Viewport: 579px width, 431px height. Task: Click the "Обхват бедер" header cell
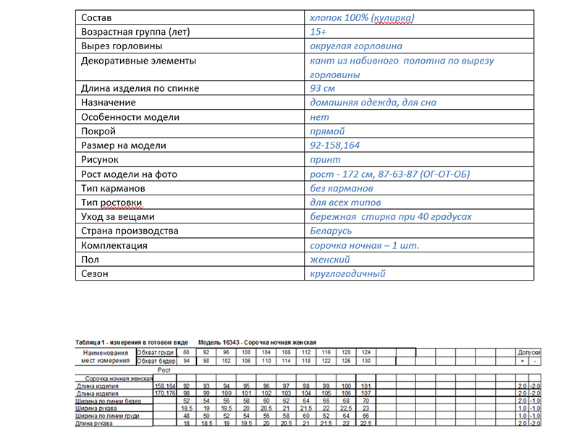(x=156, y=361)
